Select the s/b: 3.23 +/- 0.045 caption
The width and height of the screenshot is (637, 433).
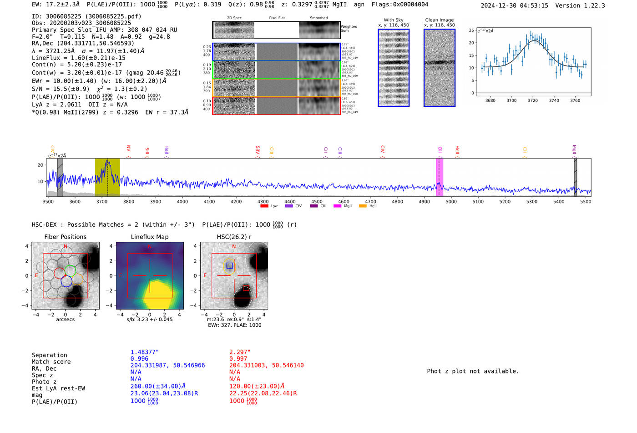click(x=150, y=319)
